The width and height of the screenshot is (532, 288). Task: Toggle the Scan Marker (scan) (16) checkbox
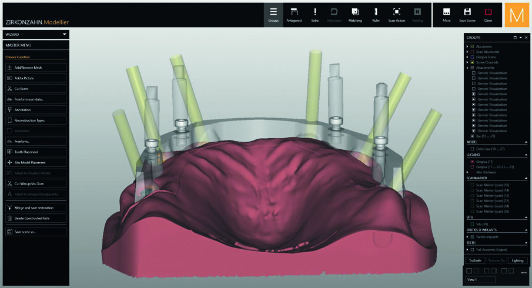coord(472,185)
